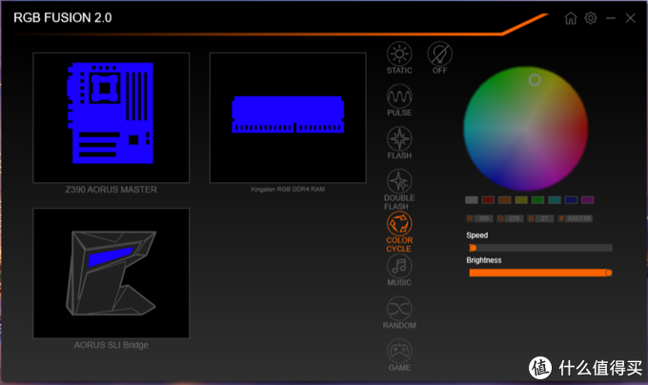This screenshot has width=648, height=385.
Task: Pick the green preset color swatch
Action: 537,200
